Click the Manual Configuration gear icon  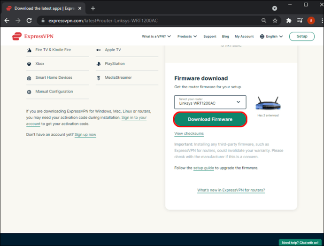click(29, 92)
